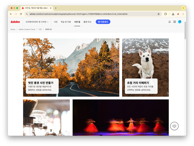This screenshot has width=194, height=146.
Task: Click the Adobe logo in the header
Action: [15, 22]
